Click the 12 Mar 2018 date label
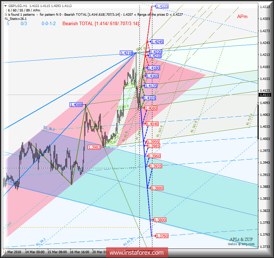Image resolution: width=274 pixels, height=258 pixels. coord(12,252)
